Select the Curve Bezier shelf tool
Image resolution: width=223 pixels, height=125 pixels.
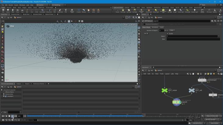(42, 11)
